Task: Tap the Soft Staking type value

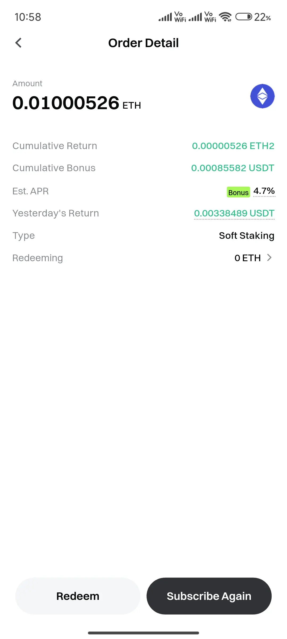Action: (x=247, y=236)
